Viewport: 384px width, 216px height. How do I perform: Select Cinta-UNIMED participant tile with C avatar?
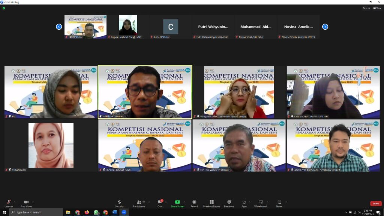171,27
